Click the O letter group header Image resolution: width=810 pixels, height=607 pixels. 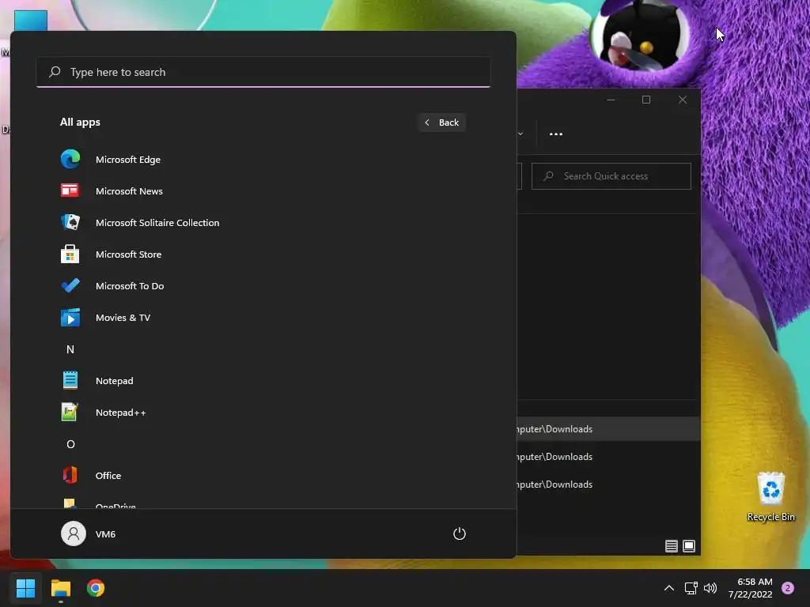[70, 444]
